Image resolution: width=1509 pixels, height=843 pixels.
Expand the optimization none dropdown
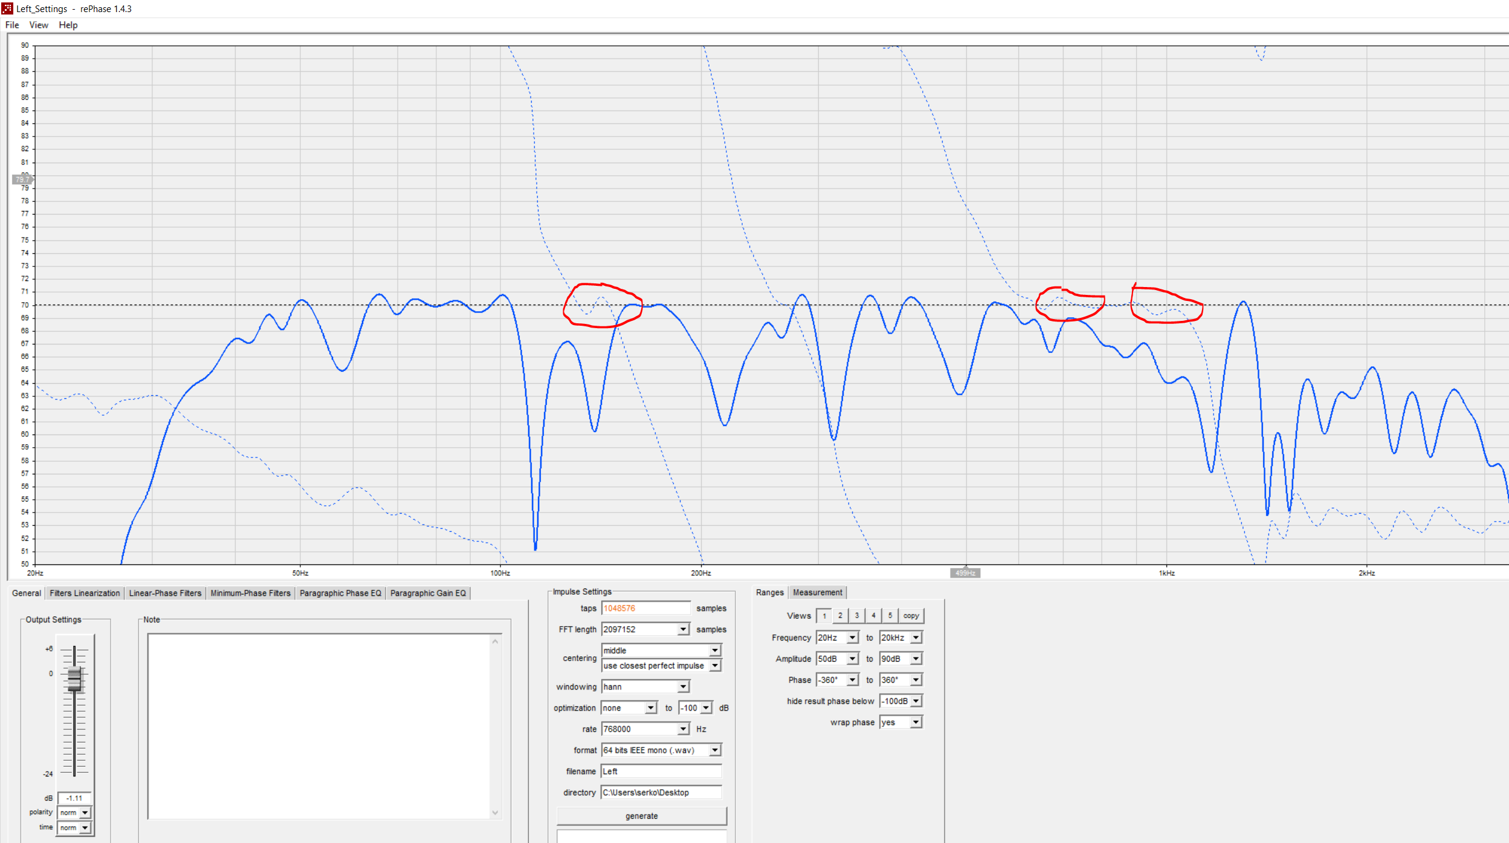(x=650, y=708)
